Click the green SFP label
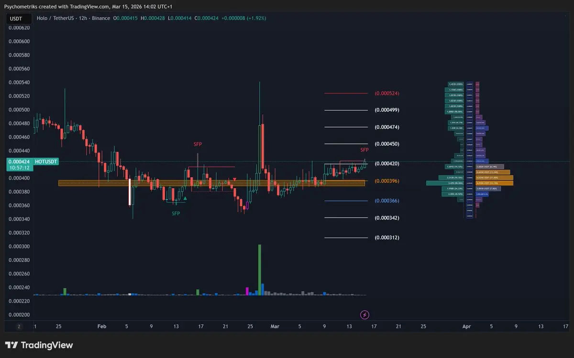The height and width of the screenshot is (358, 574). (176, 214)
